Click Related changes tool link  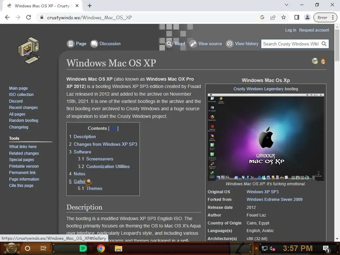(24, 153)
